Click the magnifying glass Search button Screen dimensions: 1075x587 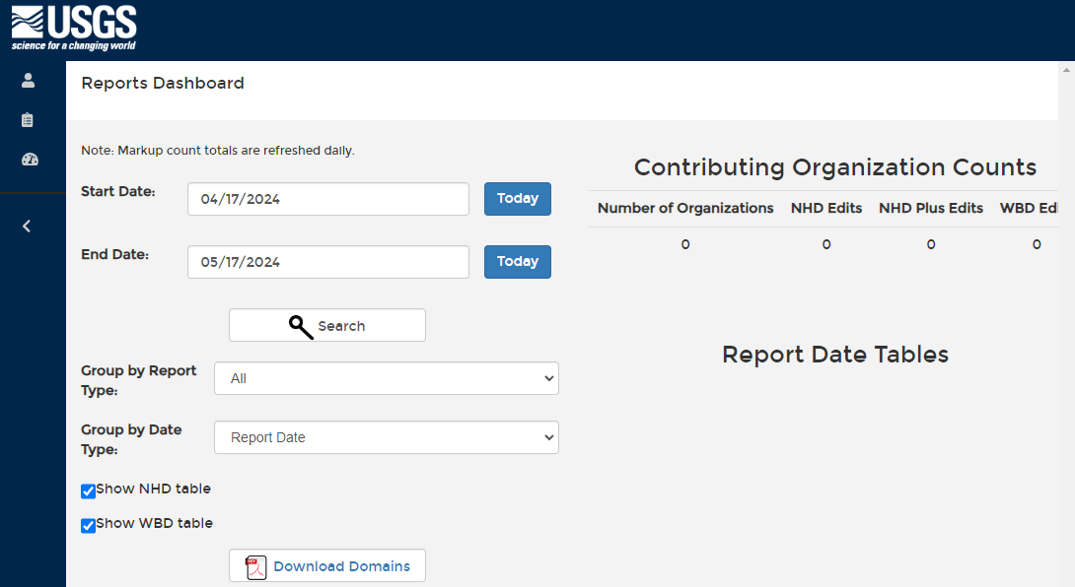(x=327, y=326)
